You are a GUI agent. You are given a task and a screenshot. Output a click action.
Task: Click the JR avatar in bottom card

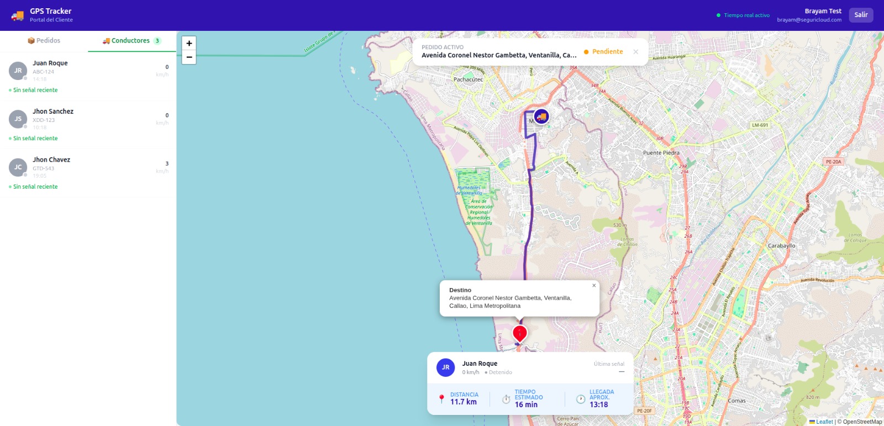coord(445,368)
